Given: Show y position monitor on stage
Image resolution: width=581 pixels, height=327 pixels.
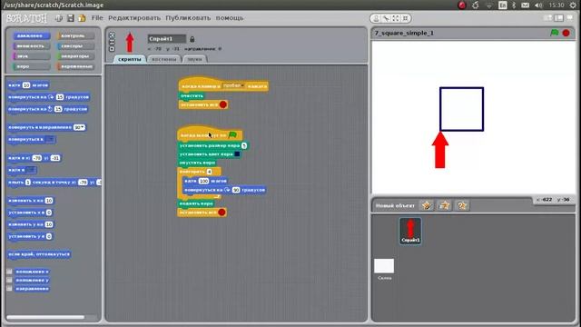Looking at the screenshot, I should click(x=9, y=281).
